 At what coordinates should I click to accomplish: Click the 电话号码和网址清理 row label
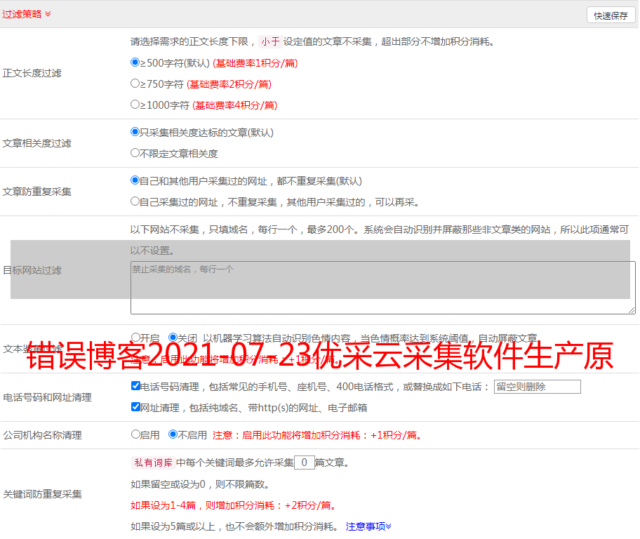point(47,397)
